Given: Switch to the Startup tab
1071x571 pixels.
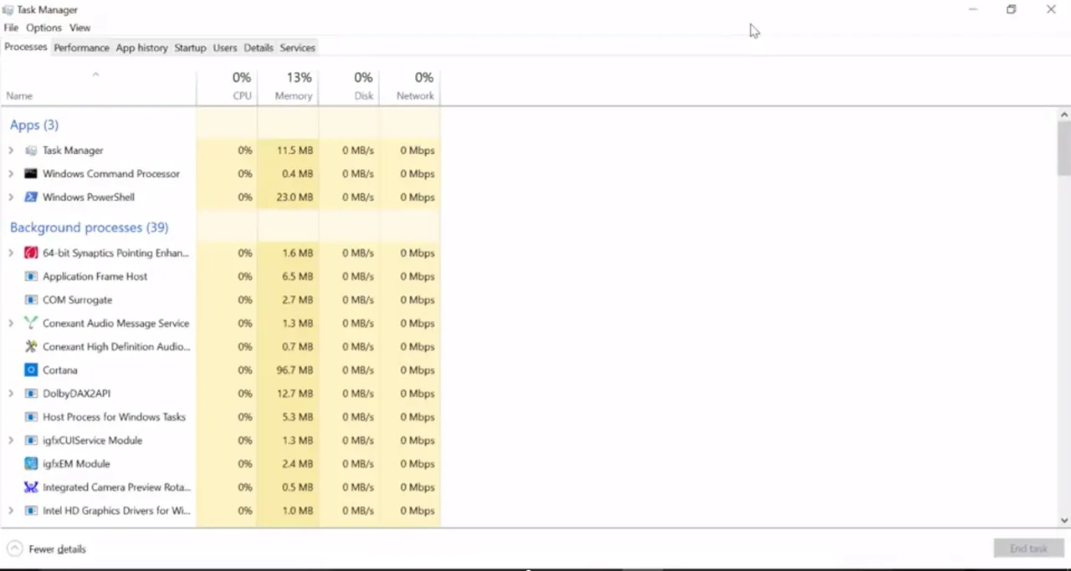Looking at the screenshot, I should click(190, 48).
